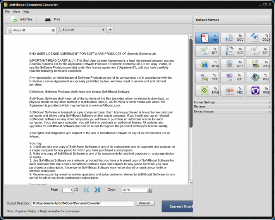275x220 pixels.
Task: Close the EULA.rtf tab
Action: (103, 30)
